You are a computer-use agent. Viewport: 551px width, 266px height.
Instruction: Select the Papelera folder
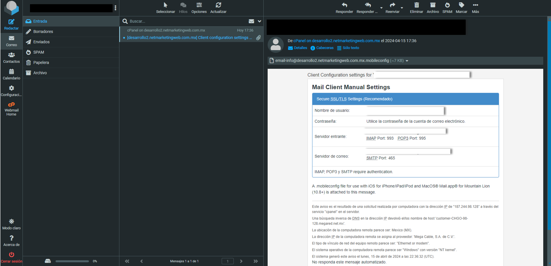(41, 62)
